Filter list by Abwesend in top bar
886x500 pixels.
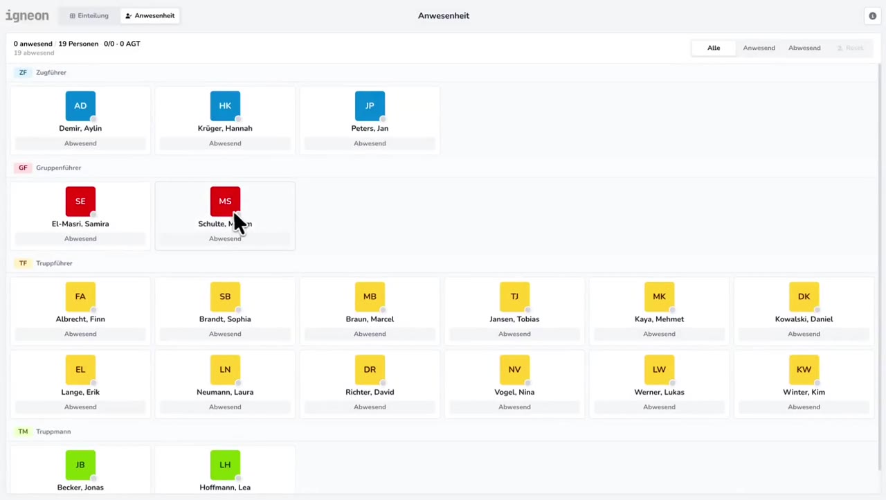pos(804,48)
